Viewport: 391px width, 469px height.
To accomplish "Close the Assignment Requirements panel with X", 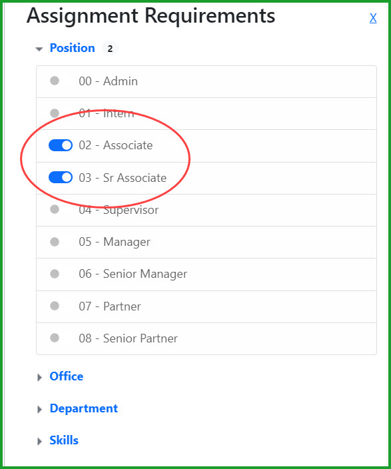I will (373, 18).
